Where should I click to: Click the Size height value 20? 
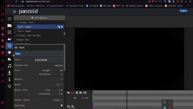[x=61, y=70]
